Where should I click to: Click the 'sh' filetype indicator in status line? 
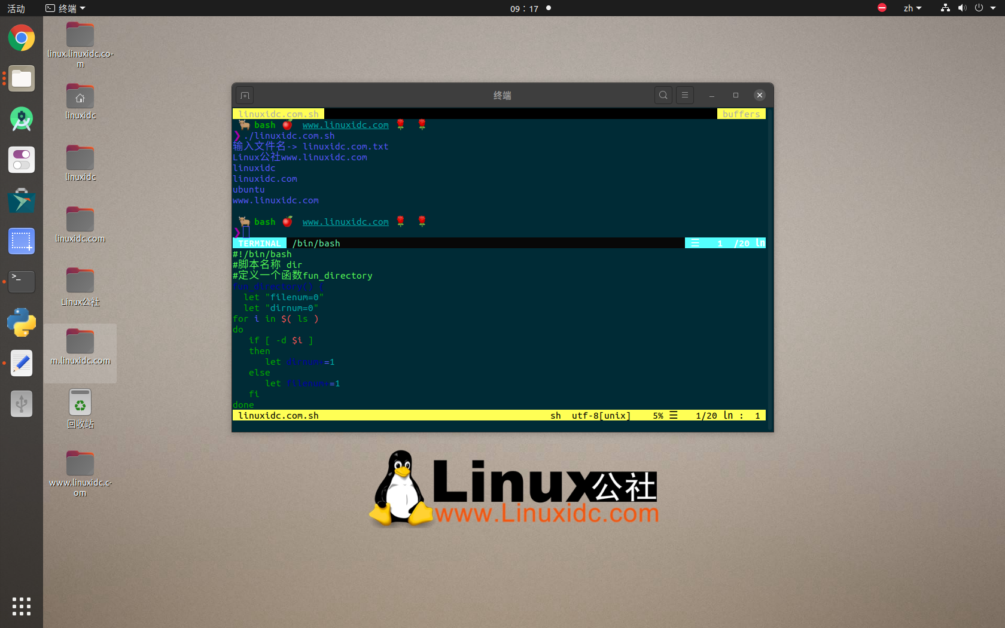[556, 416]
